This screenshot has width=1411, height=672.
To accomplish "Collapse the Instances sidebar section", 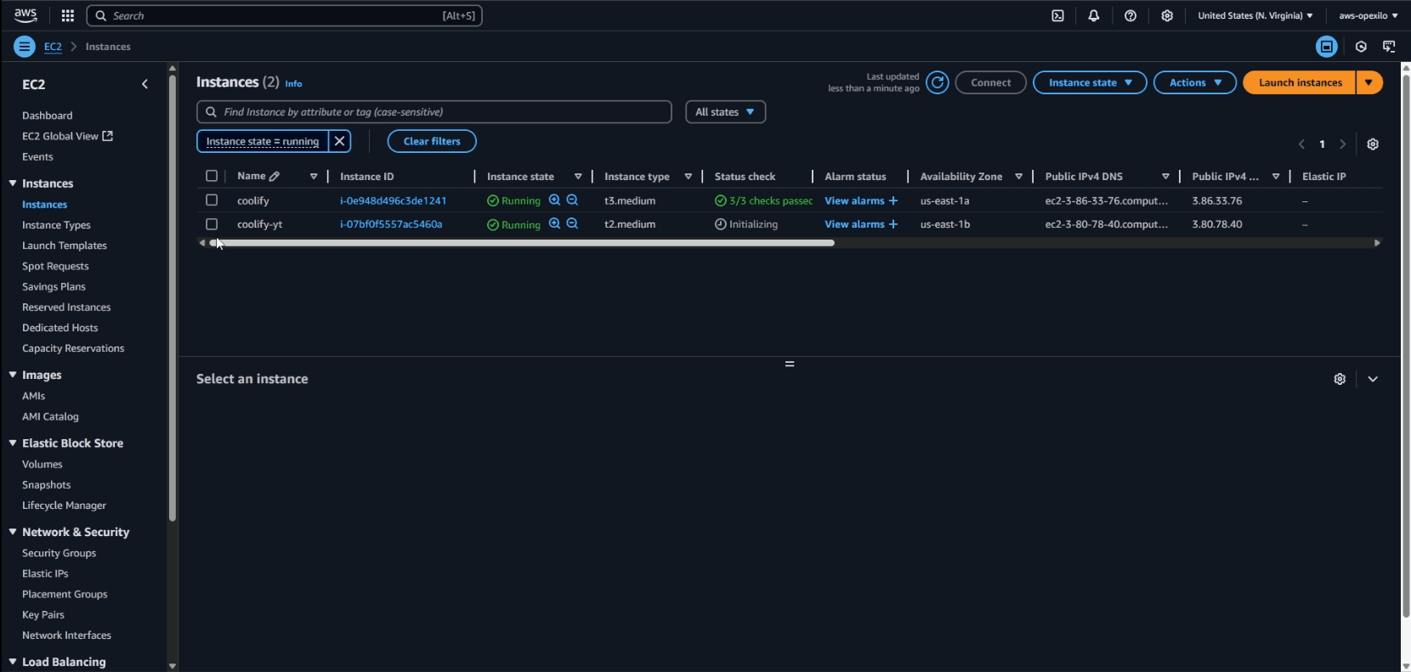I will coord(13,184).
